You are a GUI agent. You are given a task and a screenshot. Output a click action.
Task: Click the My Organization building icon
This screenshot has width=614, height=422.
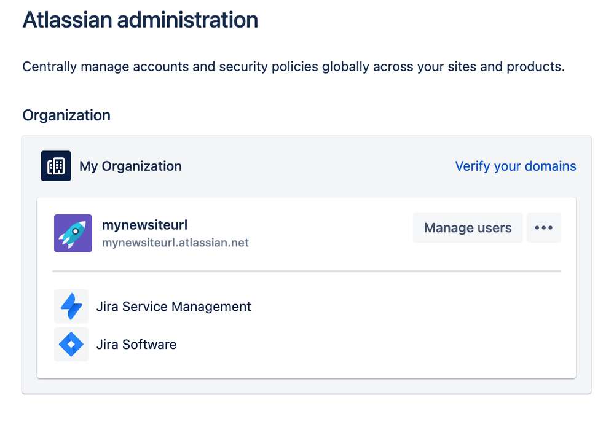pos(56,166)
